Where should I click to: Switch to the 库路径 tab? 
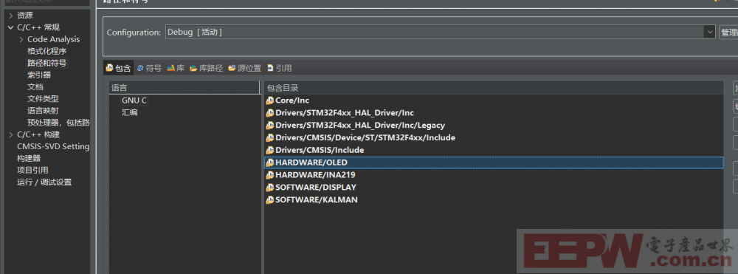(206, 68)
